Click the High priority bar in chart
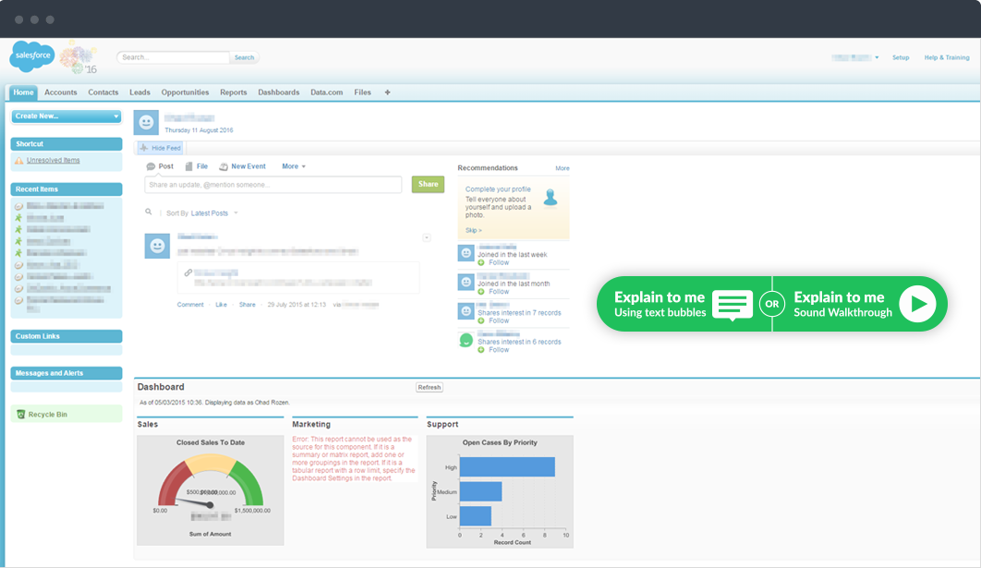Image resolution: width=981 pixels, height=568 pixels. pos(507,467)
